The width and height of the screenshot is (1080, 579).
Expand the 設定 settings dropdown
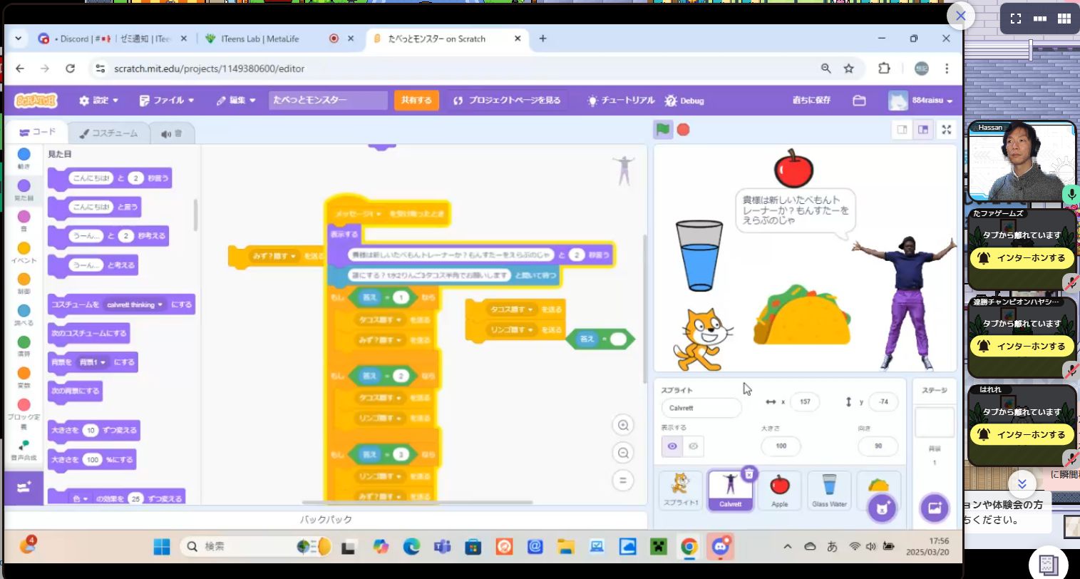(99, 101)
